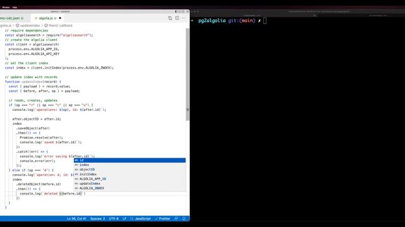Open feedback icon in status bar
The height and width of the screenshot is (227, 405).
176,219
